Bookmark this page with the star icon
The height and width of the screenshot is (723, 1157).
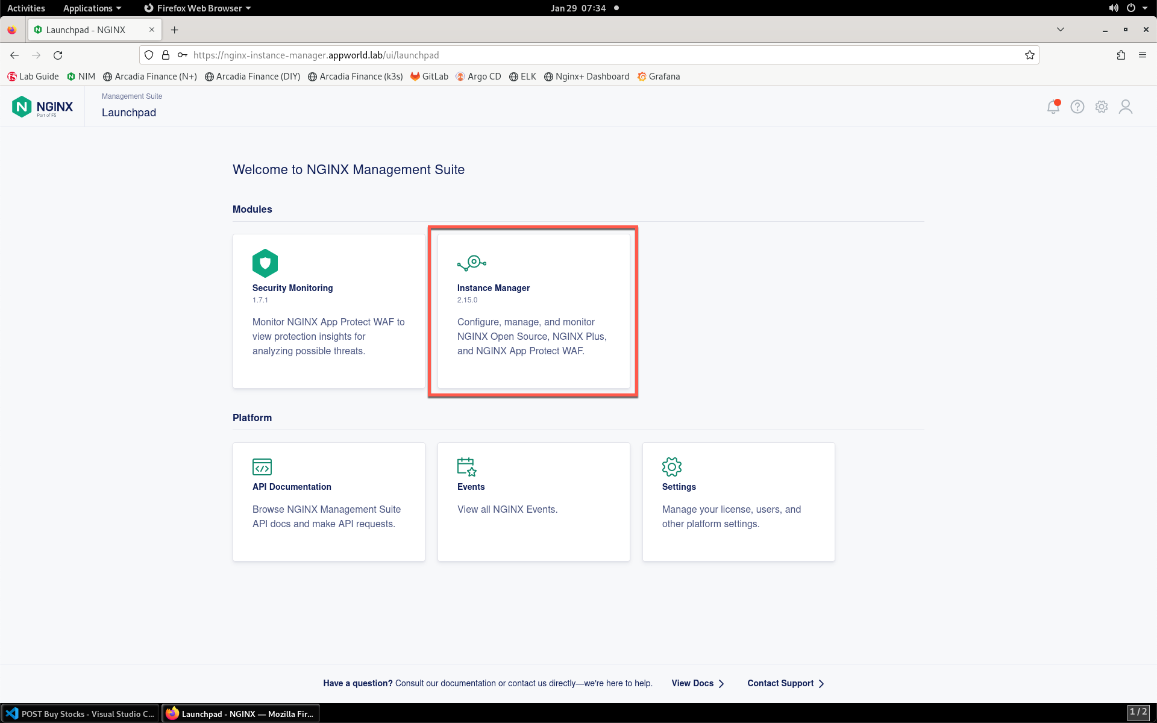[1030, 55]
